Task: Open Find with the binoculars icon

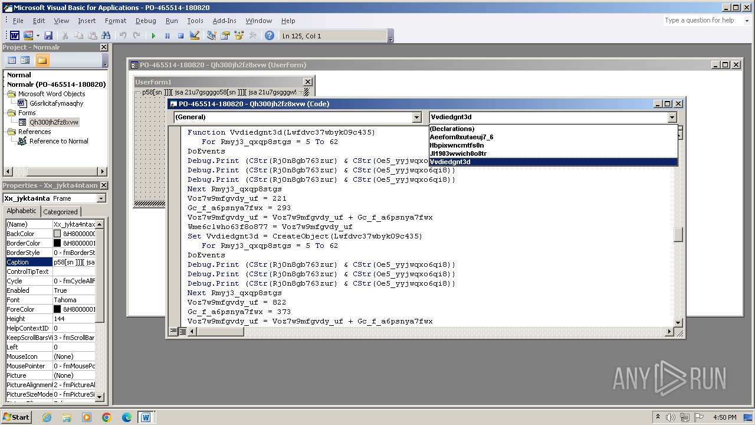Action: (106, 36)
